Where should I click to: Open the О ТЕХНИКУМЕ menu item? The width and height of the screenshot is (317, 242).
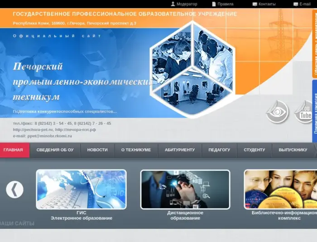tap(136, 150)
